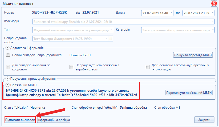Click the Успішна обробка status value
The image size is (219, 127).
coord(133,108)
